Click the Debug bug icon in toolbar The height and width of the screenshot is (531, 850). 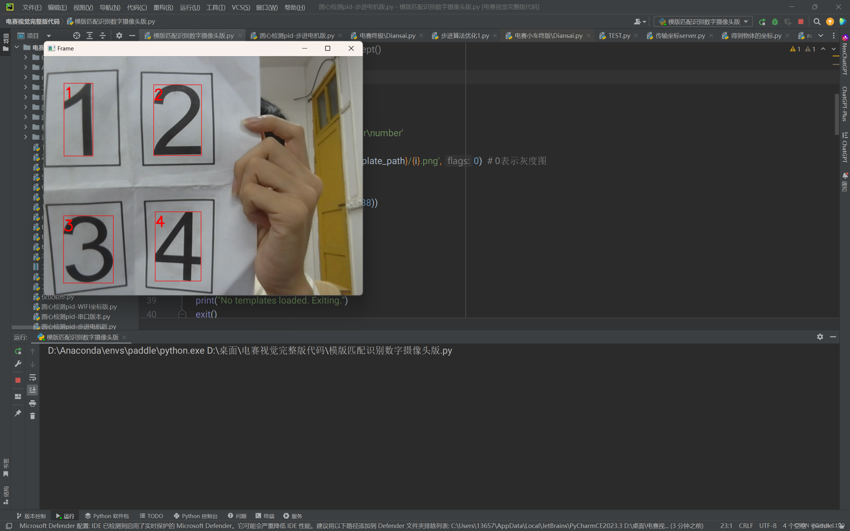(775, 22)
